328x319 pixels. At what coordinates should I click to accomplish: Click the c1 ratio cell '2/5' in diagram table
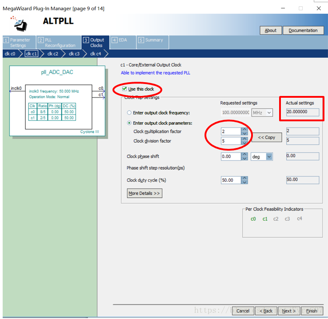coord(43,118)
